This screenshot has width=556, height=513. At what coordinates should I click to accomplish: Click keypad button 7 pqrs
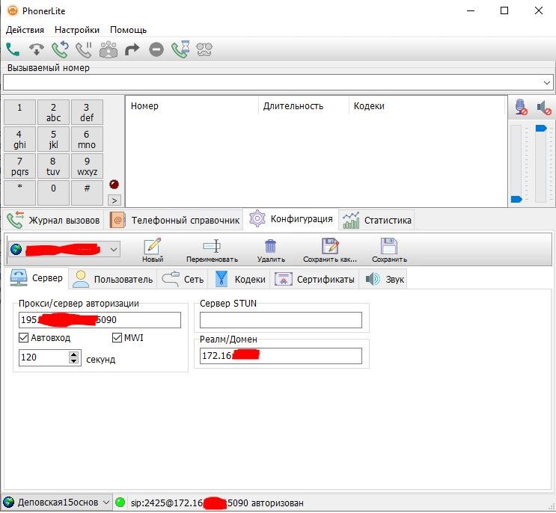(x=19, y=166)
